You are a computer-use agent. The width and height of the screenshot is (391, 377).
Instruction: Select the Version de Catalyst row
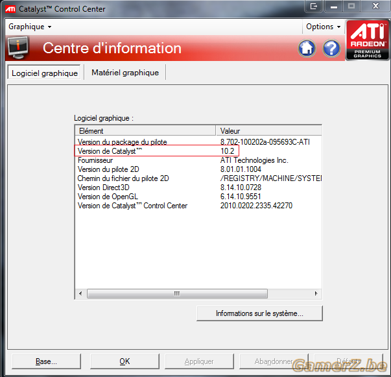pos(198,151)
